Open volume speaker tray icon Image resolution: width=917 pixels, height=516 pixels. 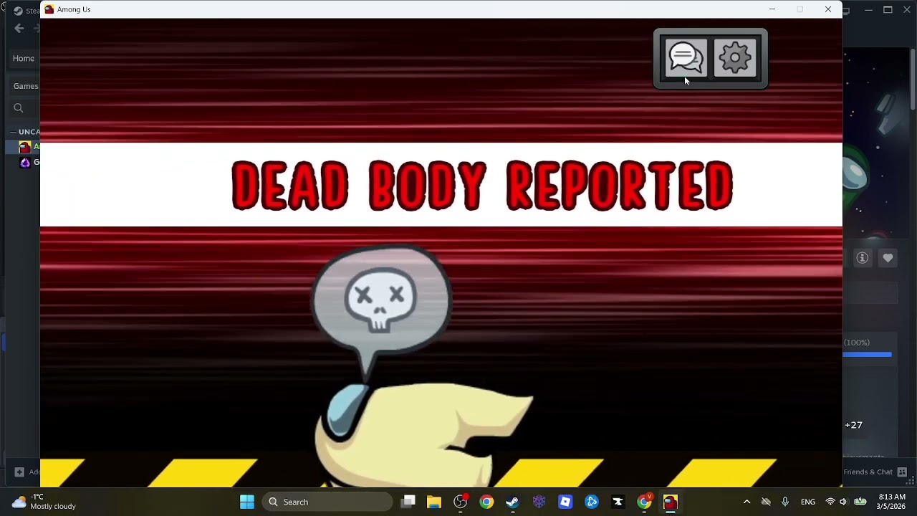coord(844,502)
